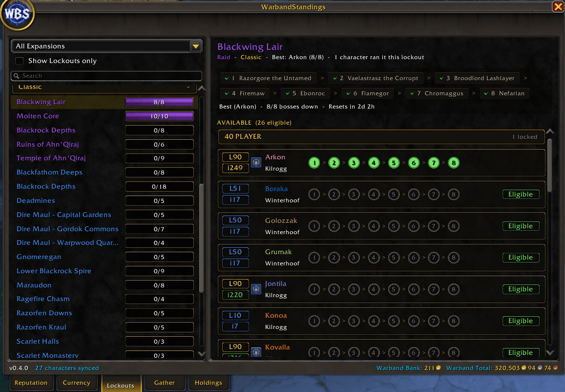Screen dimensions: 565x392
Task: Click Kovalla's boss 3 circle
Action: [x=354, y=352]
